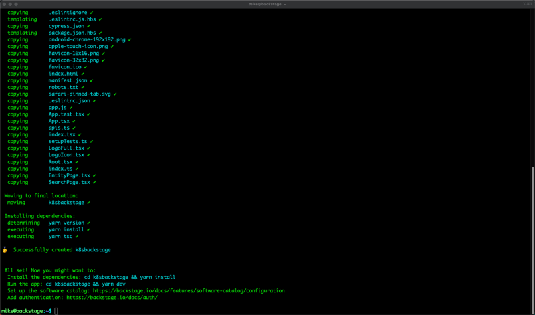
Task: Click the 'cd k8sbackstage && yarn install' command
Action: pos(130,277)
